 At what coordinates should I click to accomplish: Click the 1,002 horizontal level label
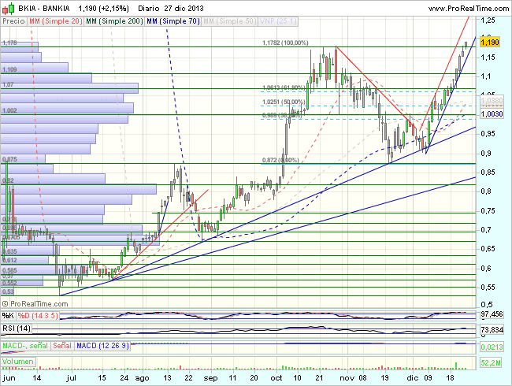point(9,110)
